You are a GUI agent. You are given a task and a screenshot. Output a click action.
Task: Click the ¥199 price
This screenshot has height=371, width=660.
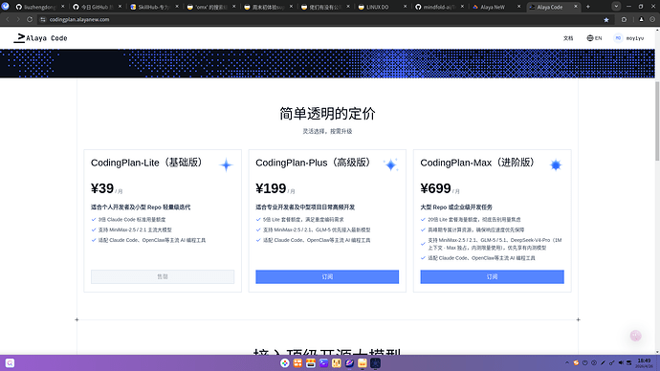[271, 188]
